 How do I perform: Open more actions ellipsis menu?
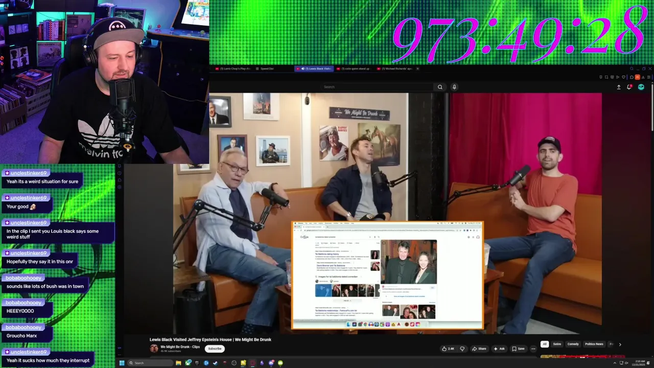pyautogui.click(x=533, y=349)
